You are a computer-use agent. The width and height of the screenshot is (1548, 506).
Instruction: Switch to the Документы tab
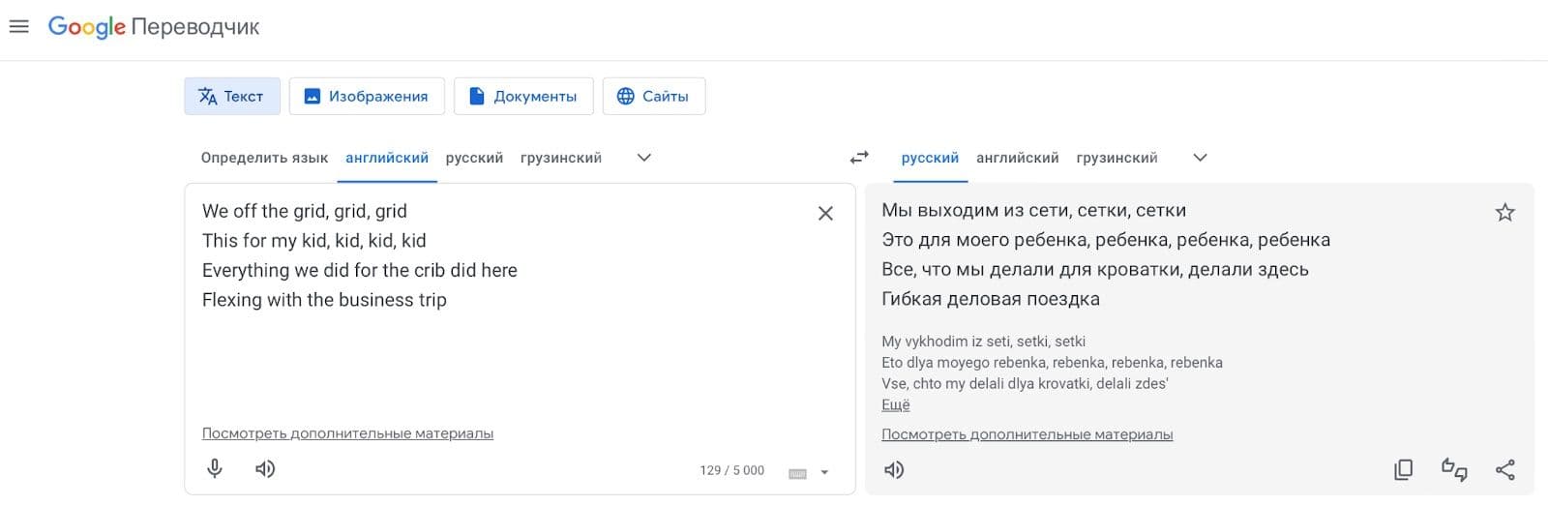coord(523,96)
